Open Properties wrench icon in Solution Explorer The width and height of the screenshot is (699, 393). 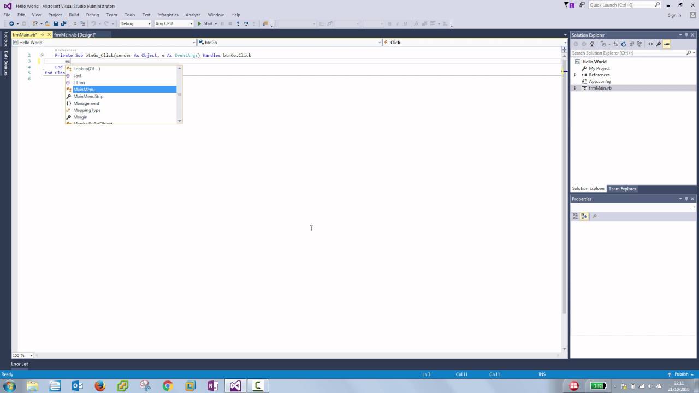(659, 44)
